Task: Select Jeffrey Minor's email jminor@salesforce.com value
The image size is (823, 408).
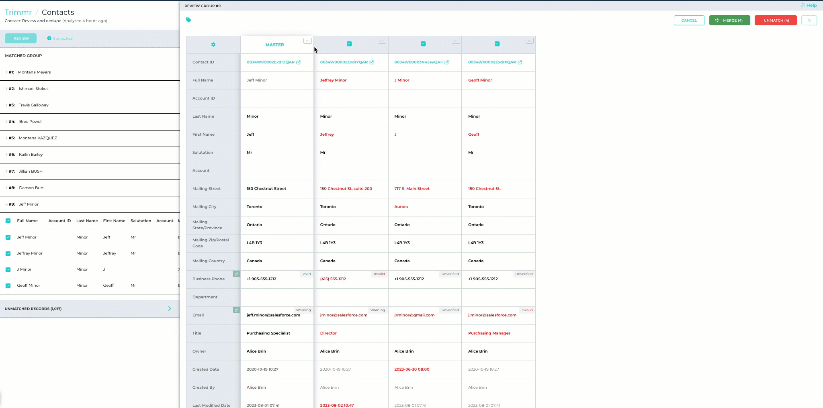Action: pos(344,315)
